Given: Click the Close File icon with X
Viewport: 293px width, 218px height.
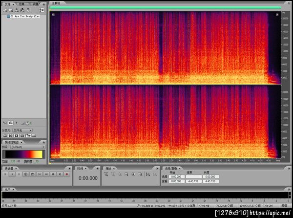Looking at the screenshot, I should [11, 10].
